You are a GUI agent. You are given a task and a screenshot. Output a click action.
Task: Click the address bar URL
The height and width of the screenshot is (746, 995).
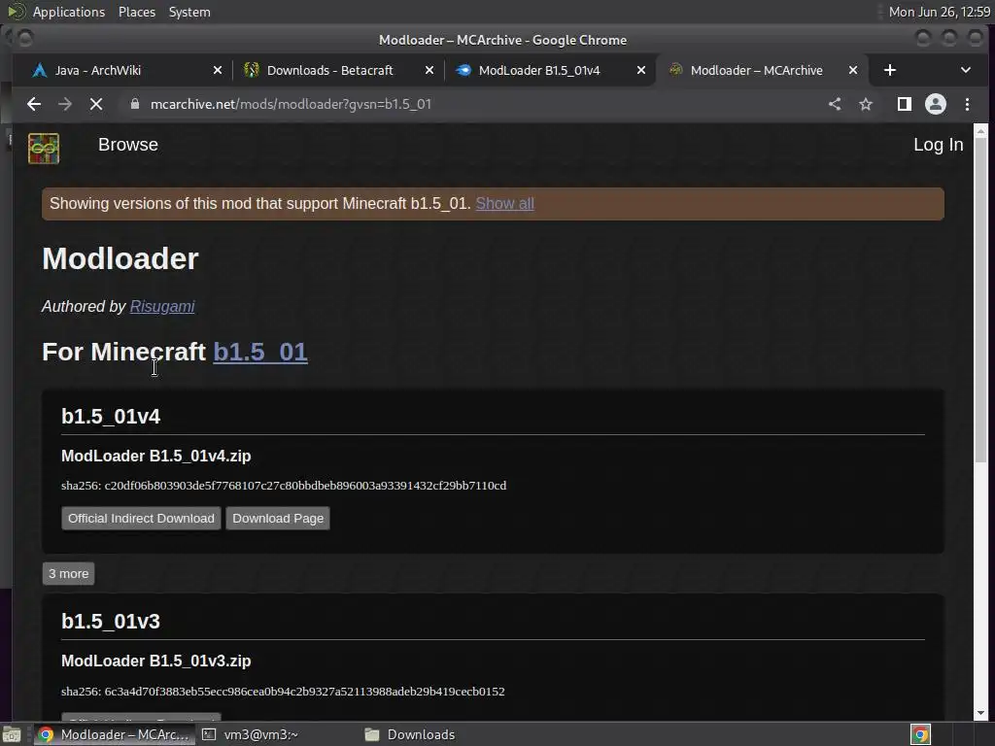pos(291,104)
